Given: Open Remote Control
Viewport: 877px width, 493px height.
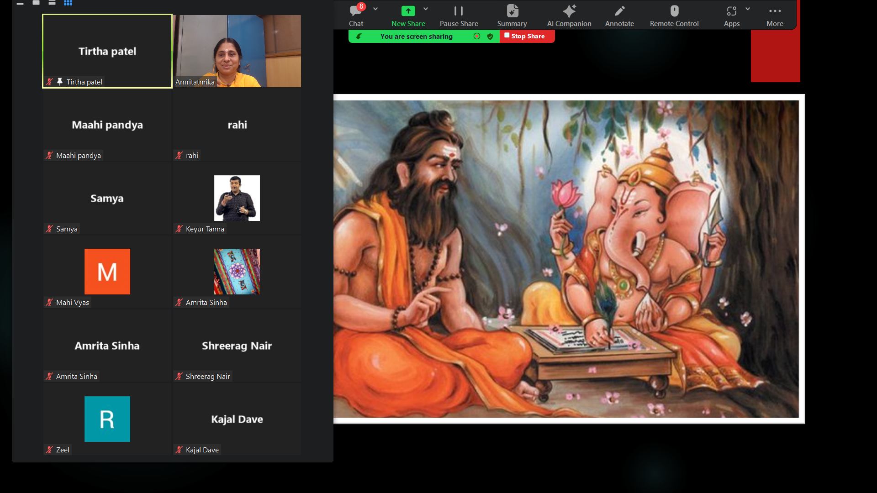Looking at the screenshot, I should pyautogui.click(x=674, y=16).
